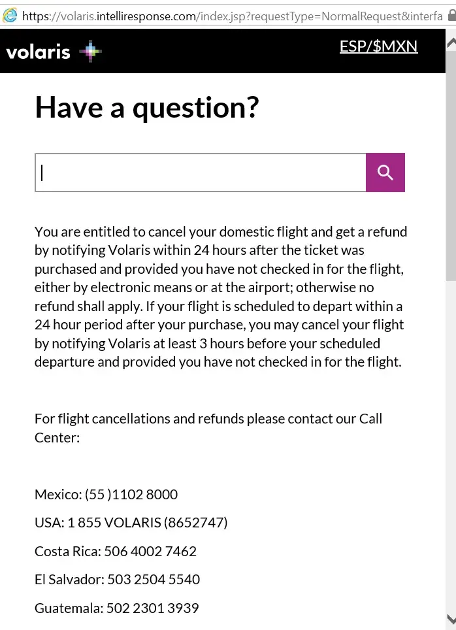Click the Volaris colorful star icon
This screenshot has width=456, height=630.
coord(90,52)
